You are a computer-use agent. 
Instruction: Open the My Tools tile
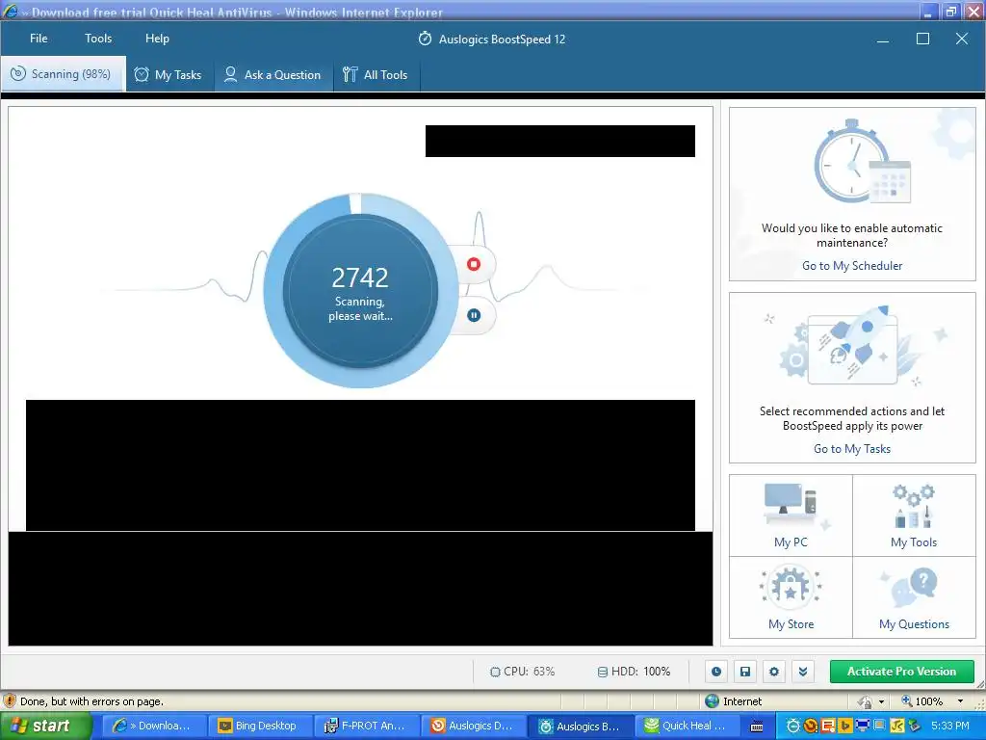[x=914, y=515]
